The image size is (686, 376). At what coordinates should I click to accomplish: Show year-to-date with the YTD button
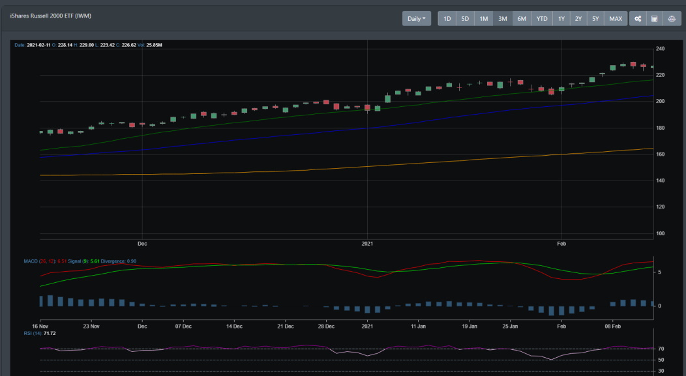coord(542,19)
